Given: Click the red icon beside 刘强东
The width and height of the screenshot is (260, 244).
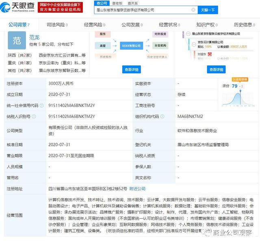Looking at the screenshot, I should (x=210, y=54).
